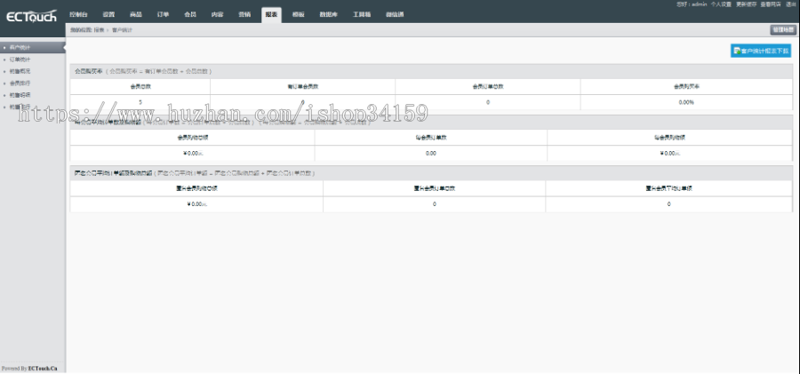Click 客户统计 in the breadcrumb
This screenshot has height=374, width=800.
122,30
